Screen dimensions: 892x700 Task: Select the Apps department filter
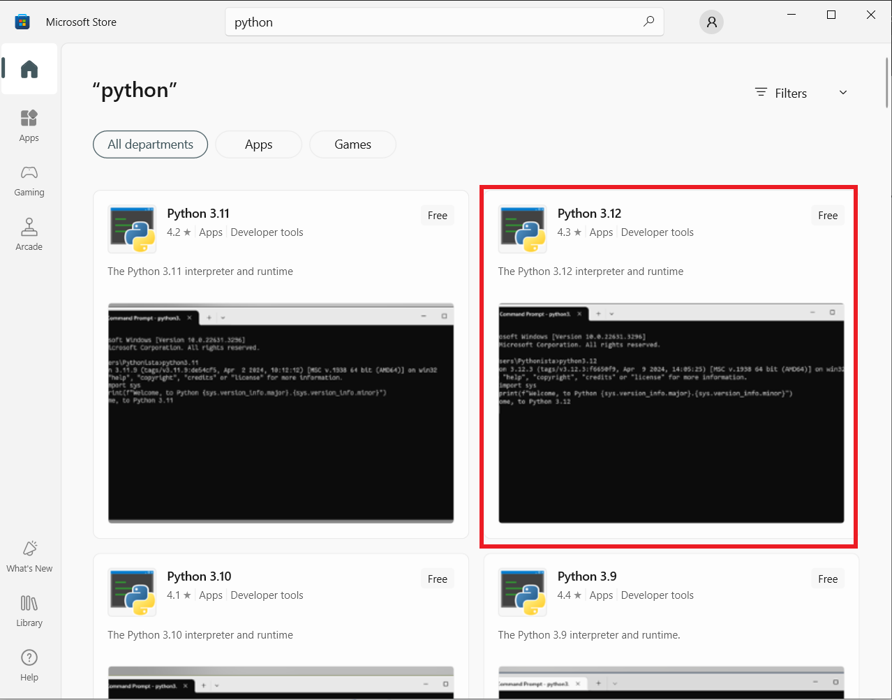click(x=258, y=144)
